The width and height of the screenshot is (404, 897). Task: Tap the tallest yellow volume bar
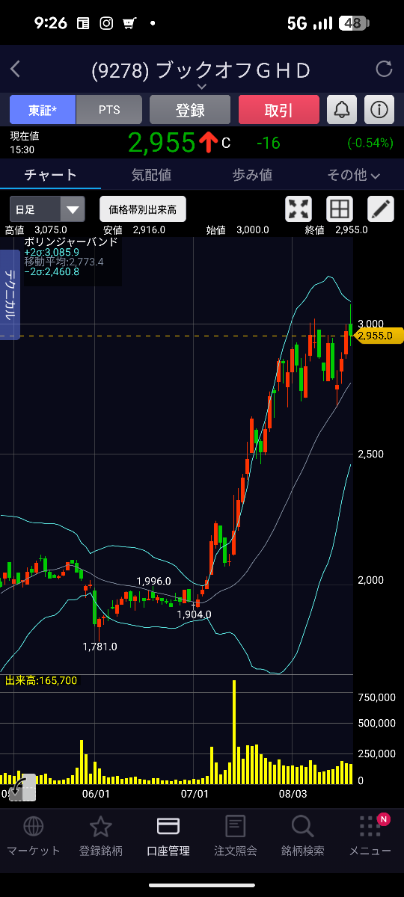coord(234,732)
